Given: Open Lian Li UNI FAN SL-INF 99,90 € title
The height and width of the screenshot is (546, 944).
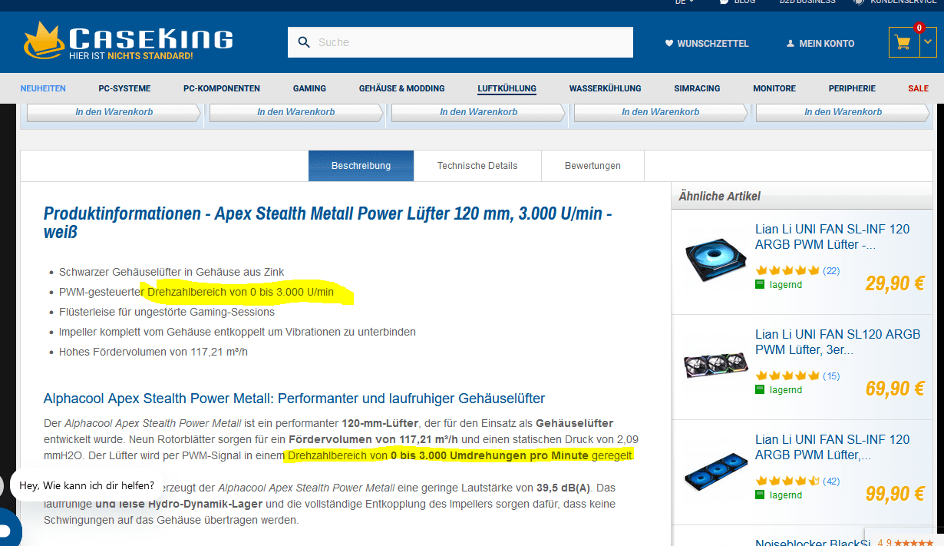Looking at the screenshot, I should coord(833,448).
